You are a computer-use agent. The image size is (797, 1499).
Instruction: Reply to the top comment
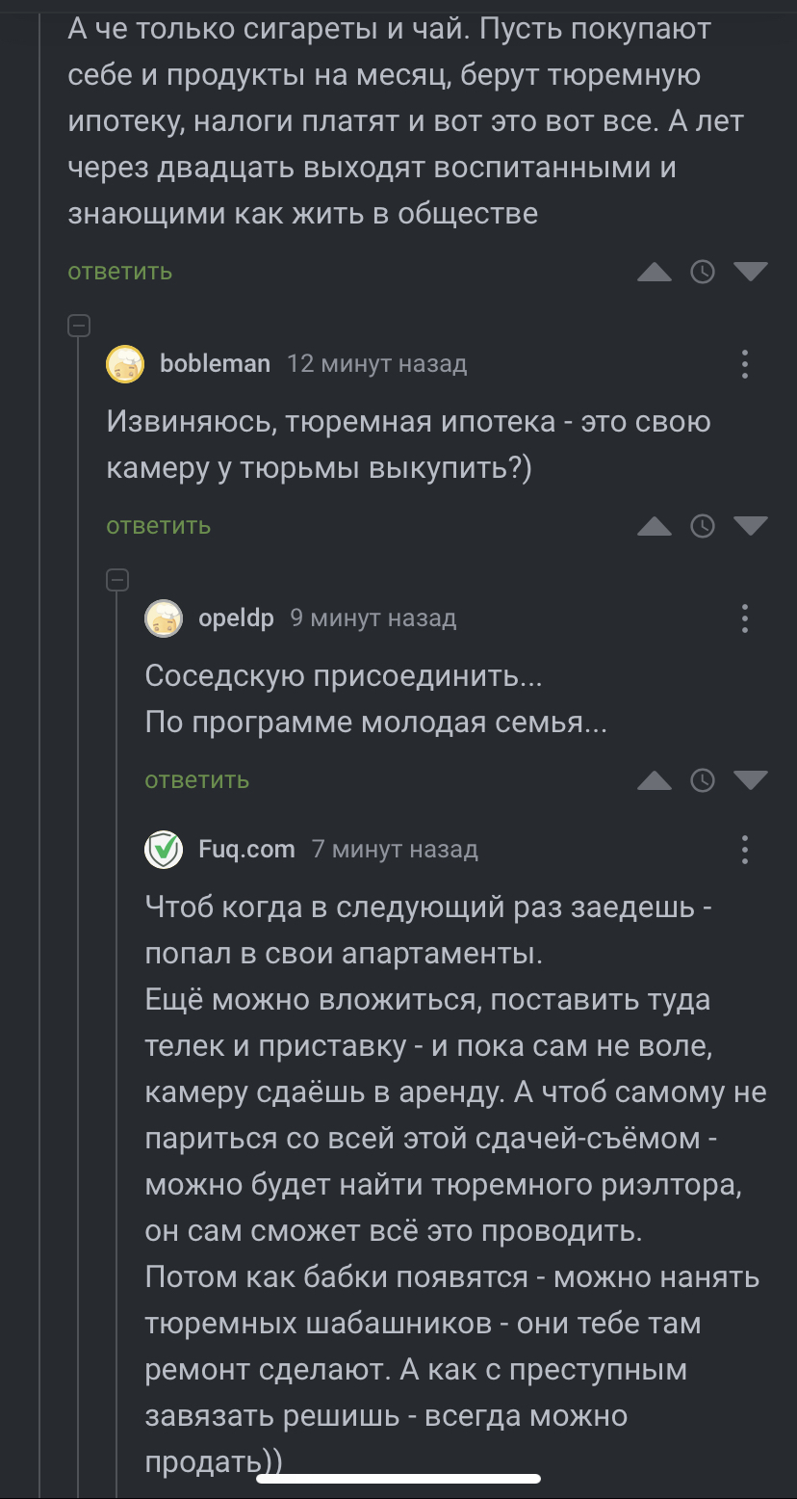pos(120,272)
